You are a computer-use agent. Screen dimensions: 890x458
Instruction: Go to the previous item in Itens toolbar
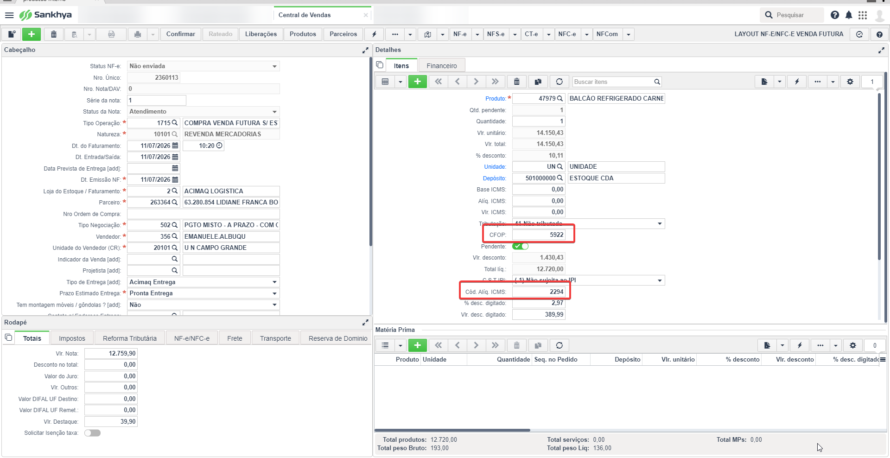[458, 82]
